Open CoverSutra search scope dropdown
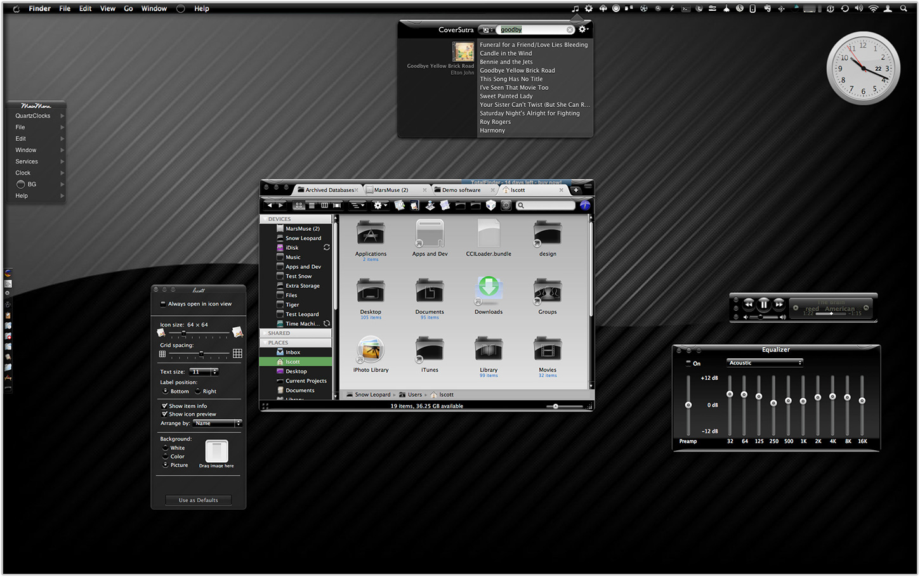This screenshot has height=577, width=920. pos(487,30)
